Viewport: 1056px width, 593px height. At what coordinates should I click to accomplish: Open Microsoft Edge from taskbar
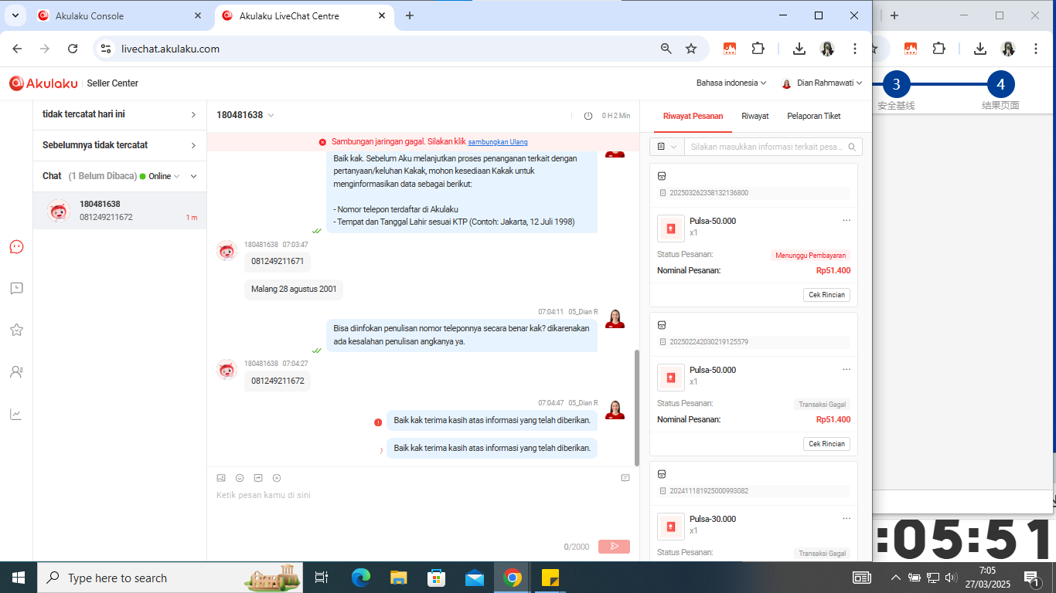(361, 578)
